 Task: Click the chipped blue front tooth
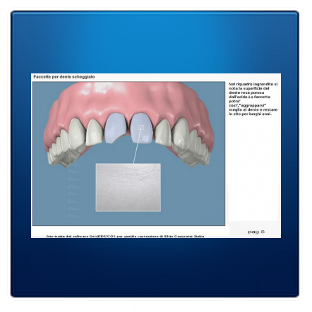[115, 128]
